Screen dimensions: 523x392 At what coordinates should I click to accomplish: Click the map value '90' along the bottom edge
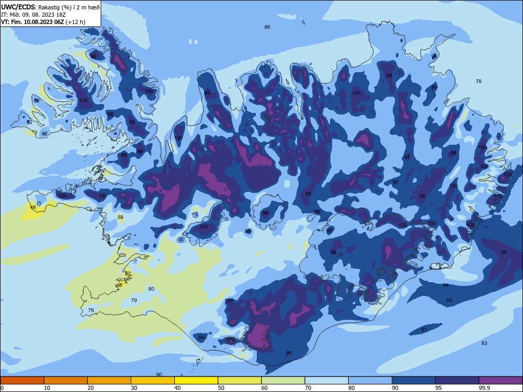click(x=159, y=375)
